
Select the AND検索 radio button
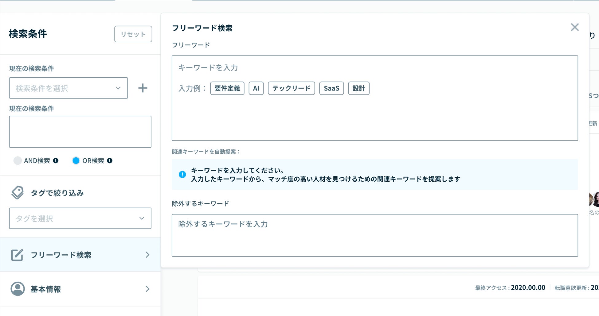tap(18, 160)
